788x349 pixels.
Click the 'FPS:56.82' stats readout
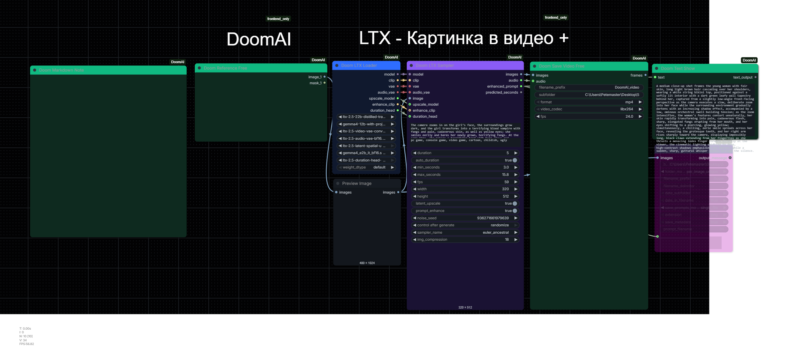pyautogui.click(x=26, y=344)
